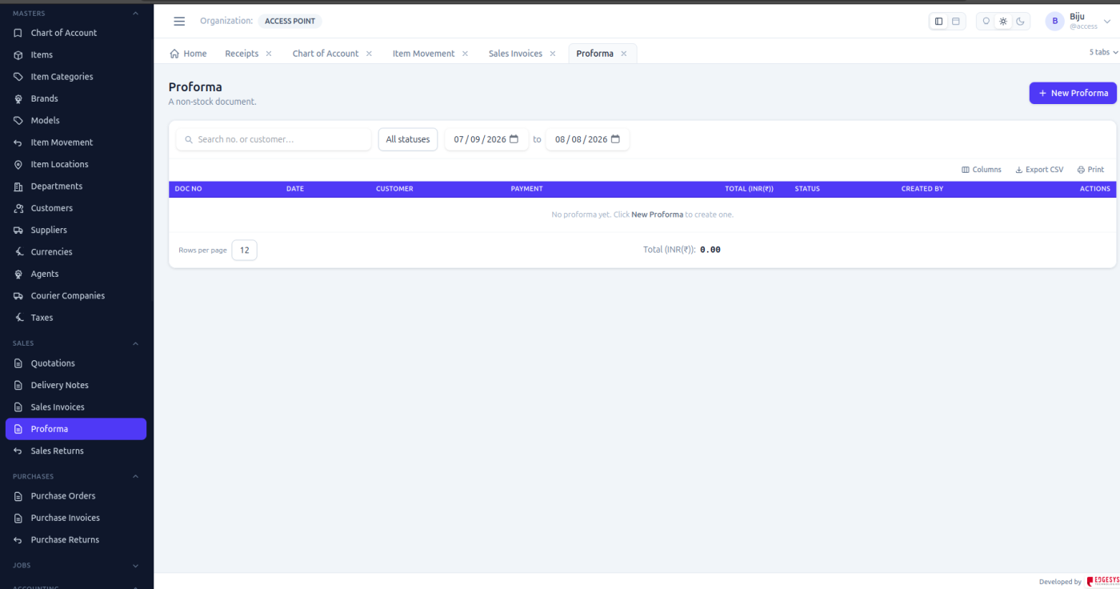Collapse the MASTERS sidebar section
The height and width of the screenshot is (589, 1120).
[x=135, y=14]
